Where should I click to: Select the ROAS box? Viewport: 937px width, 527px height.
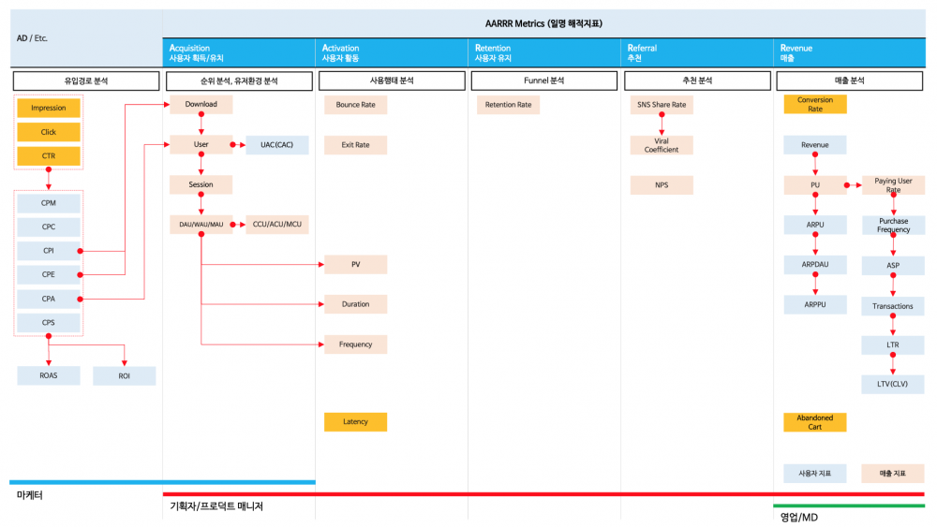(49, 375)
